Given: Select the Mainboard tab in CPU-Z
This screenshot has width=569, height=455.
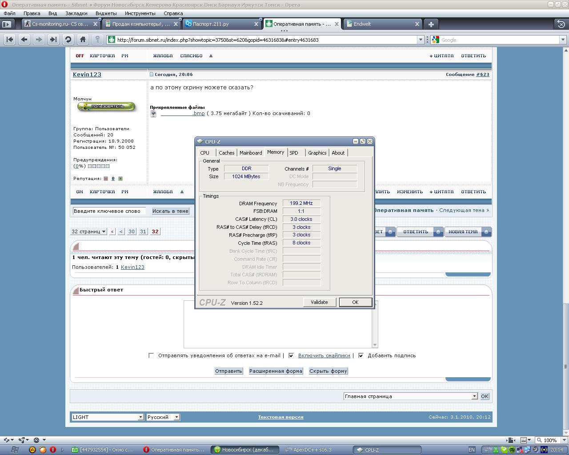Looking at the screenshot, I should [x=251, y=153].
